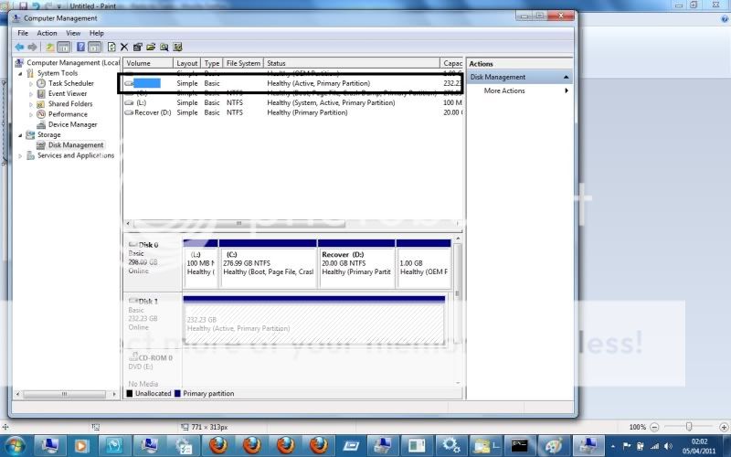The width and height of the screenshot is (731, 457).
Task: Click the Help toolbar icon
Action: click(x=80, y=47)
